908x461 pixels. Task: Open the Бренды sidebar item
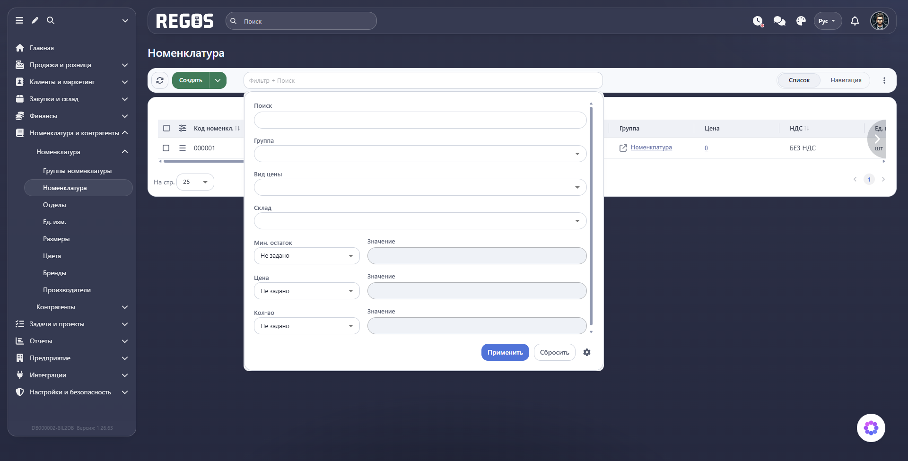55,273
